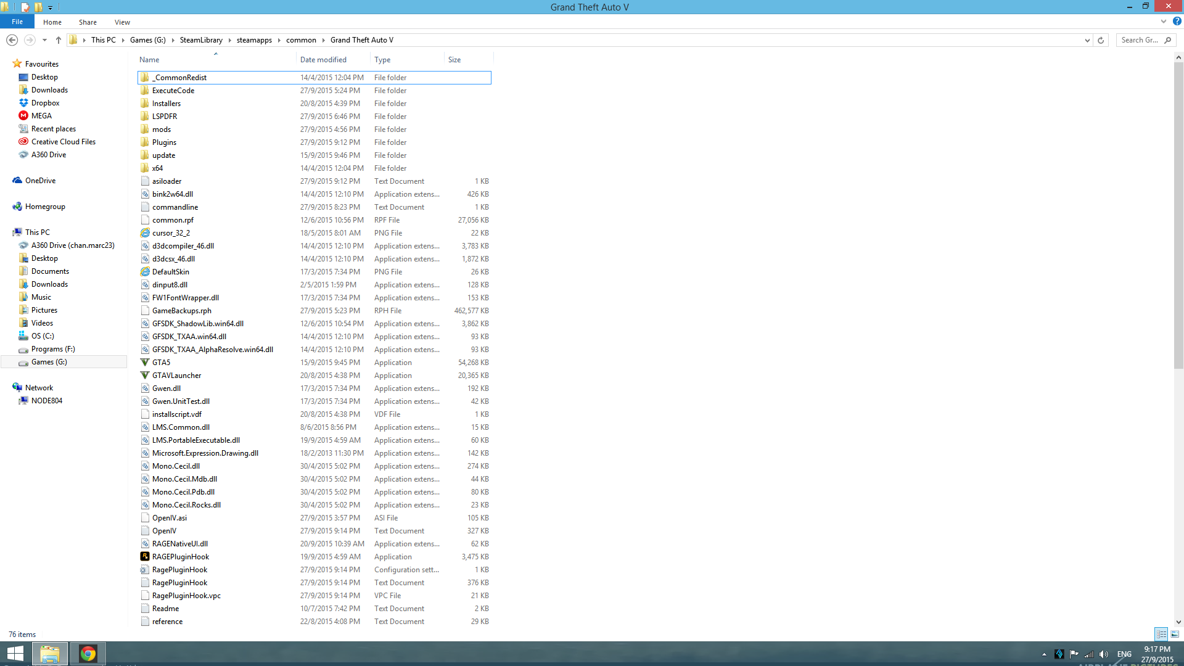
Task: Refresh the current folder view
Action: pos(1101,40)
